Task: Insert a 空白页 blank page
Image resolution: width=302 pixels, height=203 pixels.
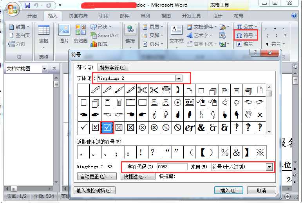Action: click(x=20, y=35)
